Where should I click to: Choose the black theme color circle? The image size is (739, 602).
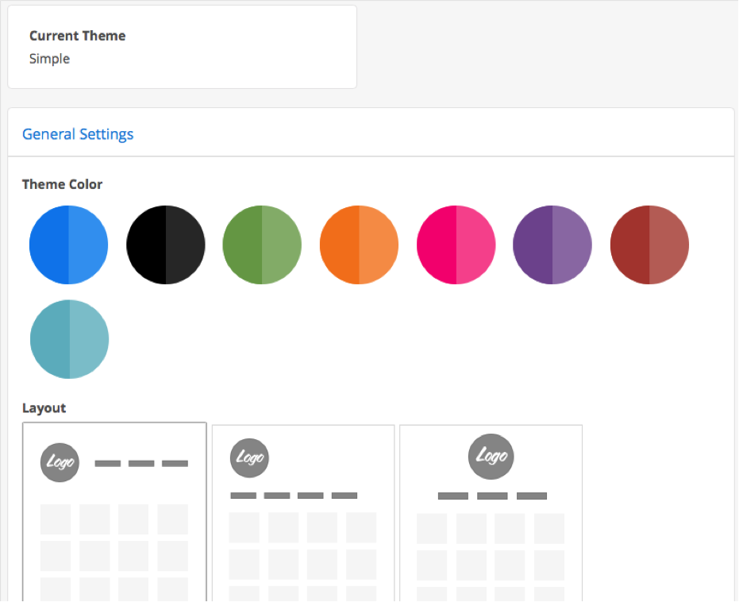pyautogui.click(x=166, y=245)
